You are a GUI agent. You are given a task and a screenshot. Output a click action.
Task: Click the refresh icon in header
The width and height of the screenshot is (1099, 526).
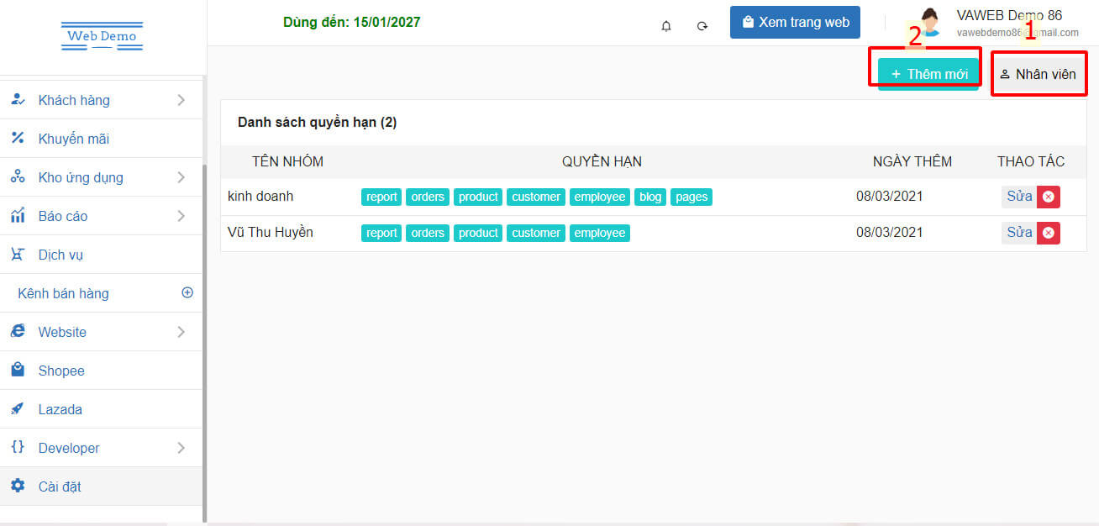click(x=702, y=26)
